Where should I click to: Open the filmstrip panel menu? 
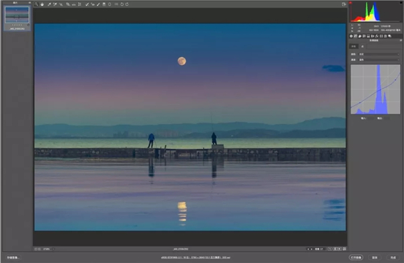29,3
